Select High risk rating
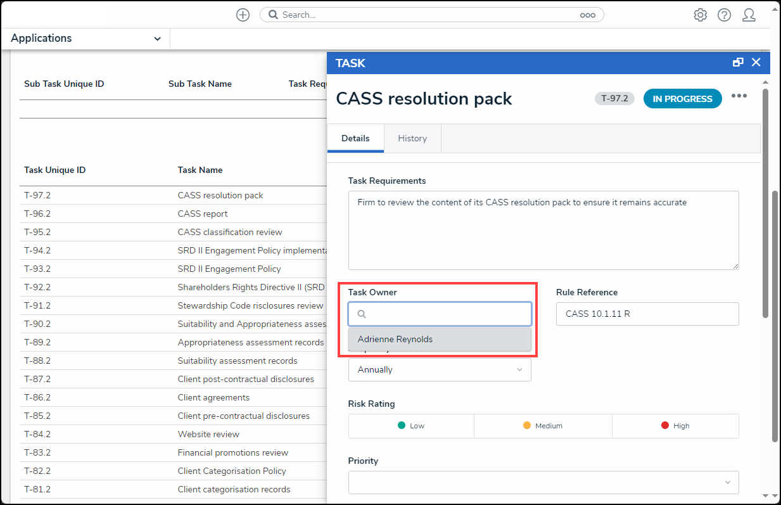781x505 pixels. point(675,426)
